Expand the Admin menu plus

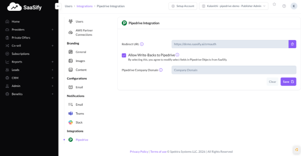52,86
